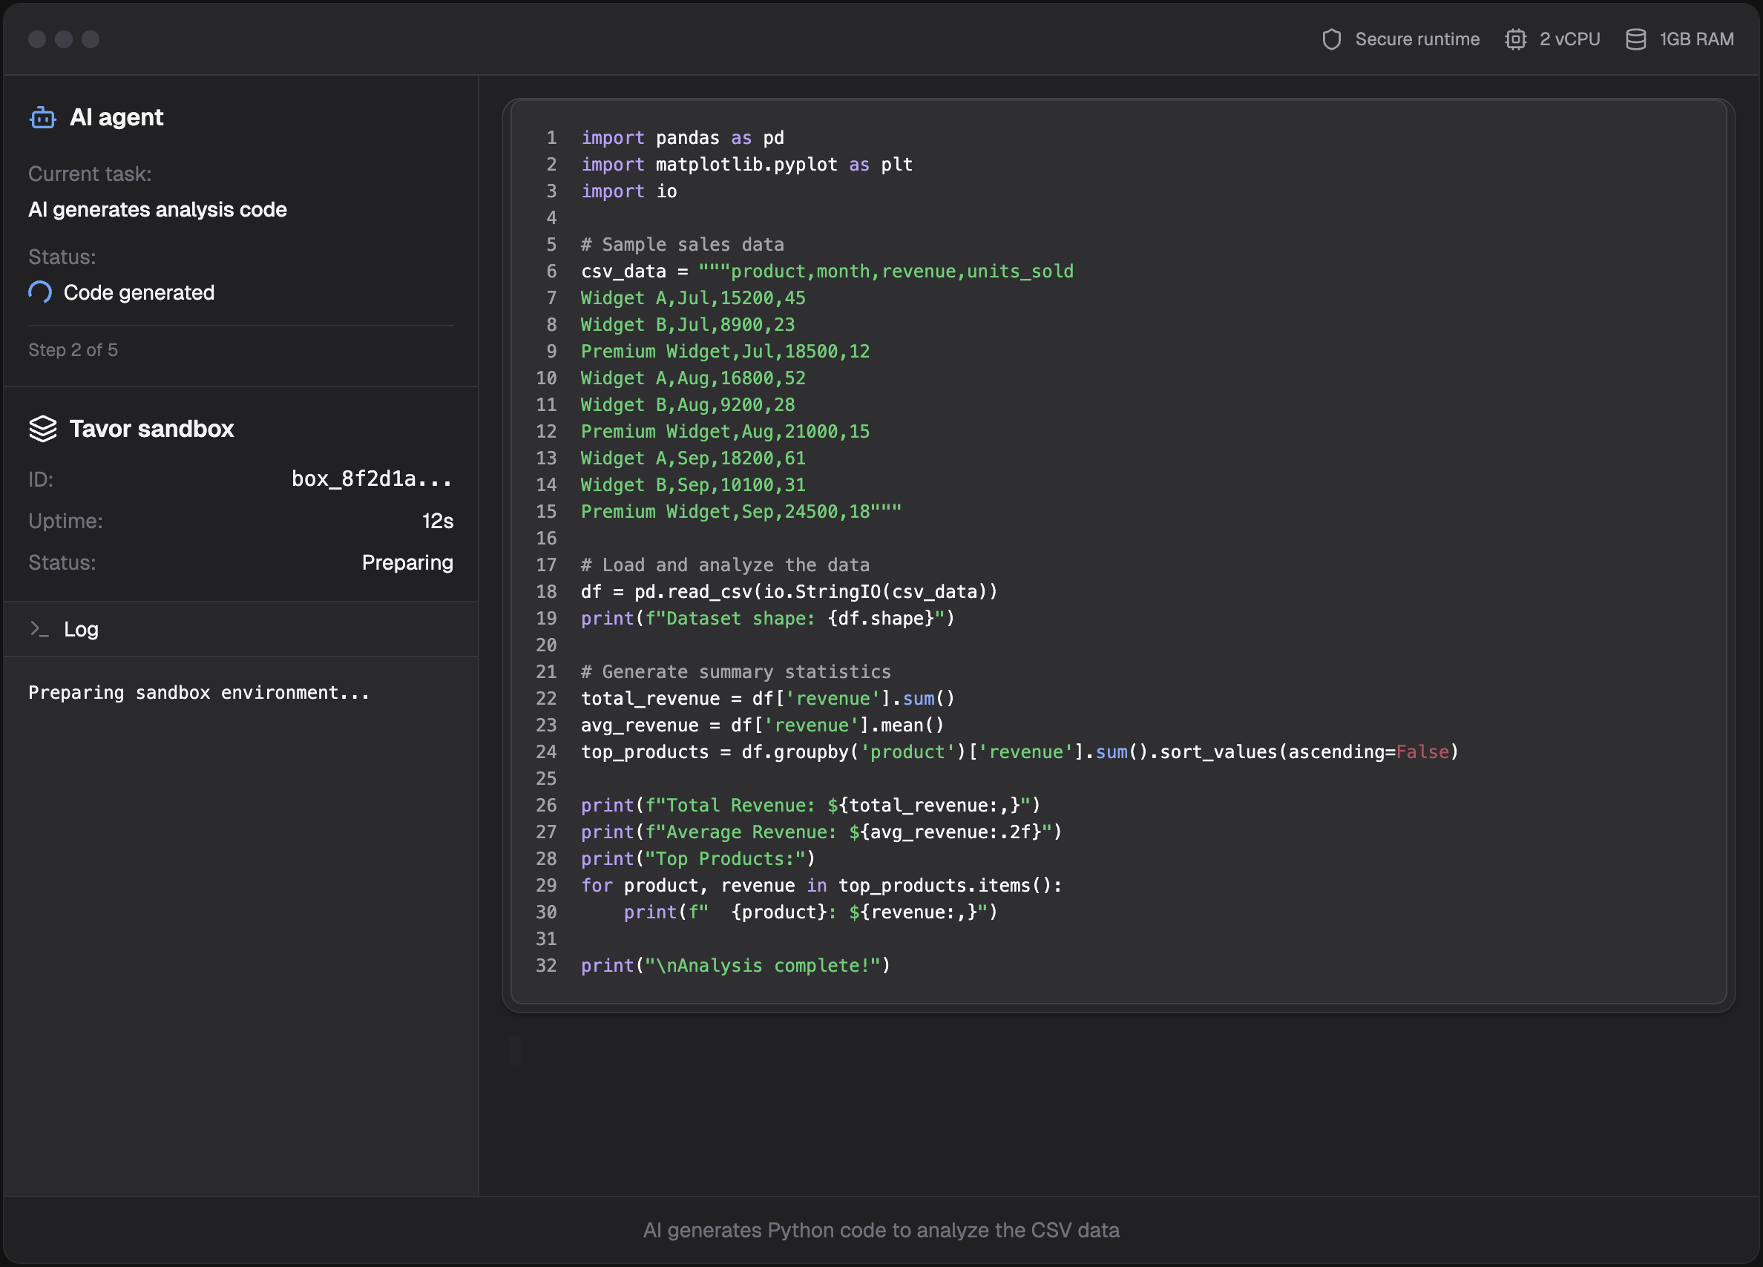Image resolution: width=1763 pixels, height=1267 pixels.
Task: Click the Tavor sandbox layers icon
Action: coord(43,428)
